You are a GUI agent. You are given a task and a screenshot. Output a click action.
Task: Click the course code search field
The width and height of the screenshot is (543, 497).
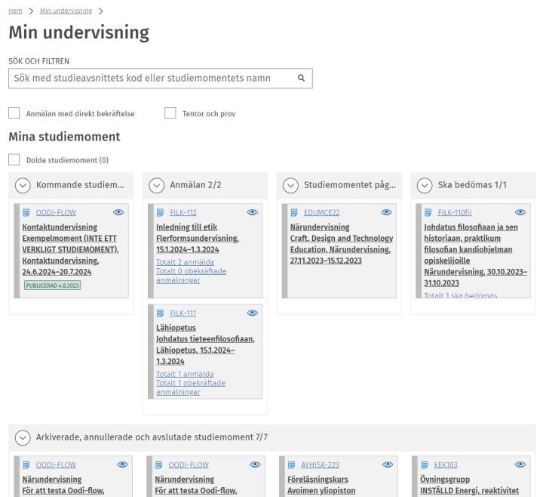point(151,78)
